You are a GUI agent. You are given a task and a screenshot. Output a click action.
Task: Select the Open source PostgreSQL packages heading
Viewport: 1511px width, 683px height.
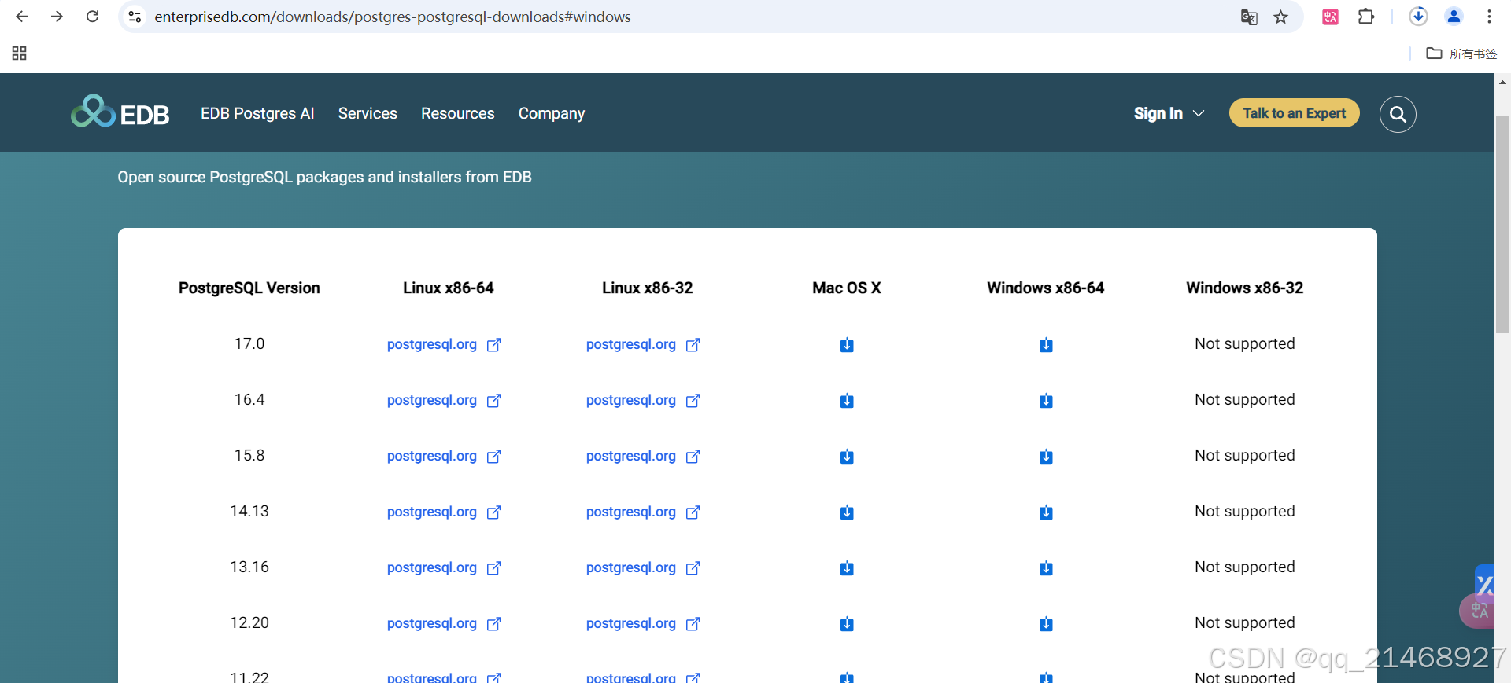pyautogui.click(x=324, y=177)
